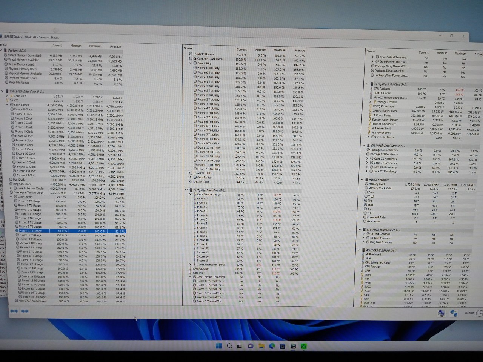This screenshot has width=483, height=362.
Task: Collapse the Core Utility tree
Action: click(191, 63)
